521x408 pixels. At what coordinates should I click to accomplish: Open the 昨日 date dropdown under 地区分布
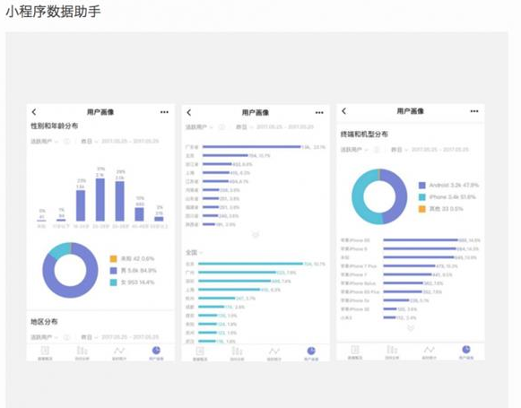89,337
